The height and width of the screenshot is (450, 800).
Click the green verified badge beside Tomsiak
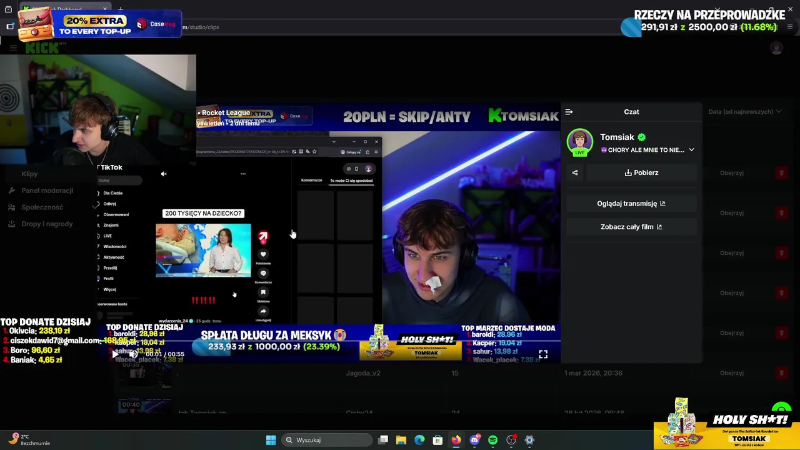[x=642, y=137]
